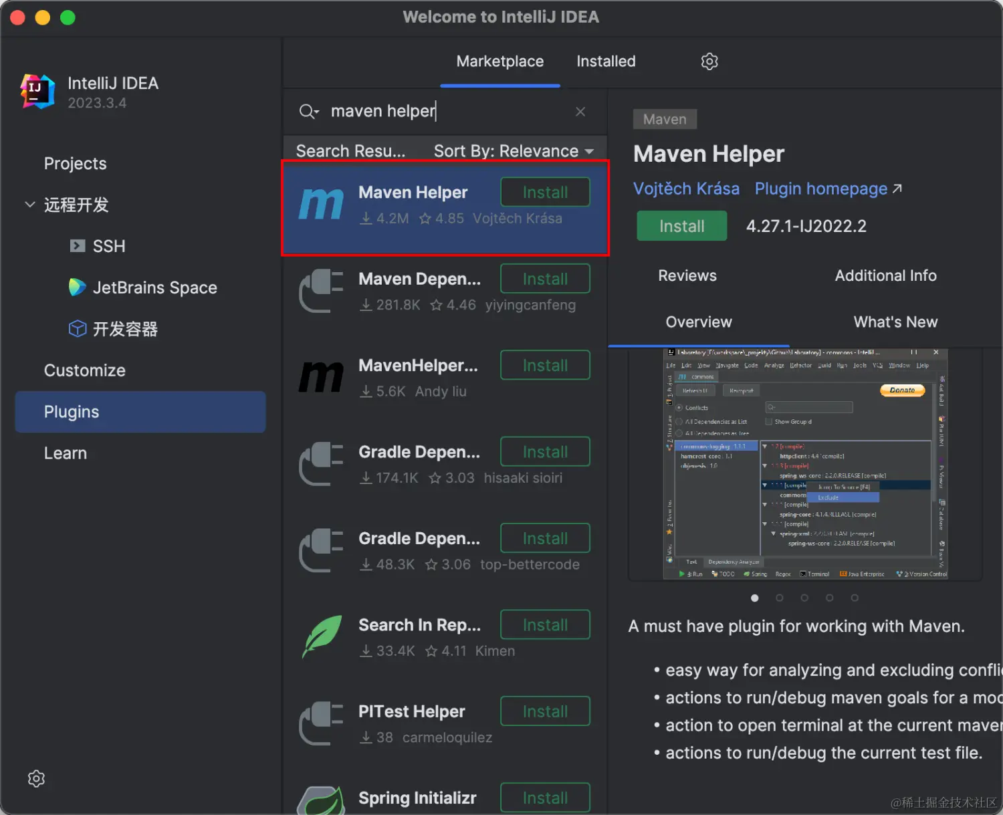Open the 开发容器 entry
This screenshot has height=815, width=1003.
125,329
